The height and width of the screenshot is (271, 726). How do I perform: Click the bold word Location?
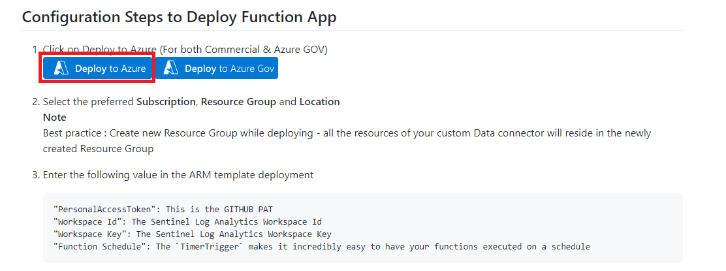pos(319,102)
